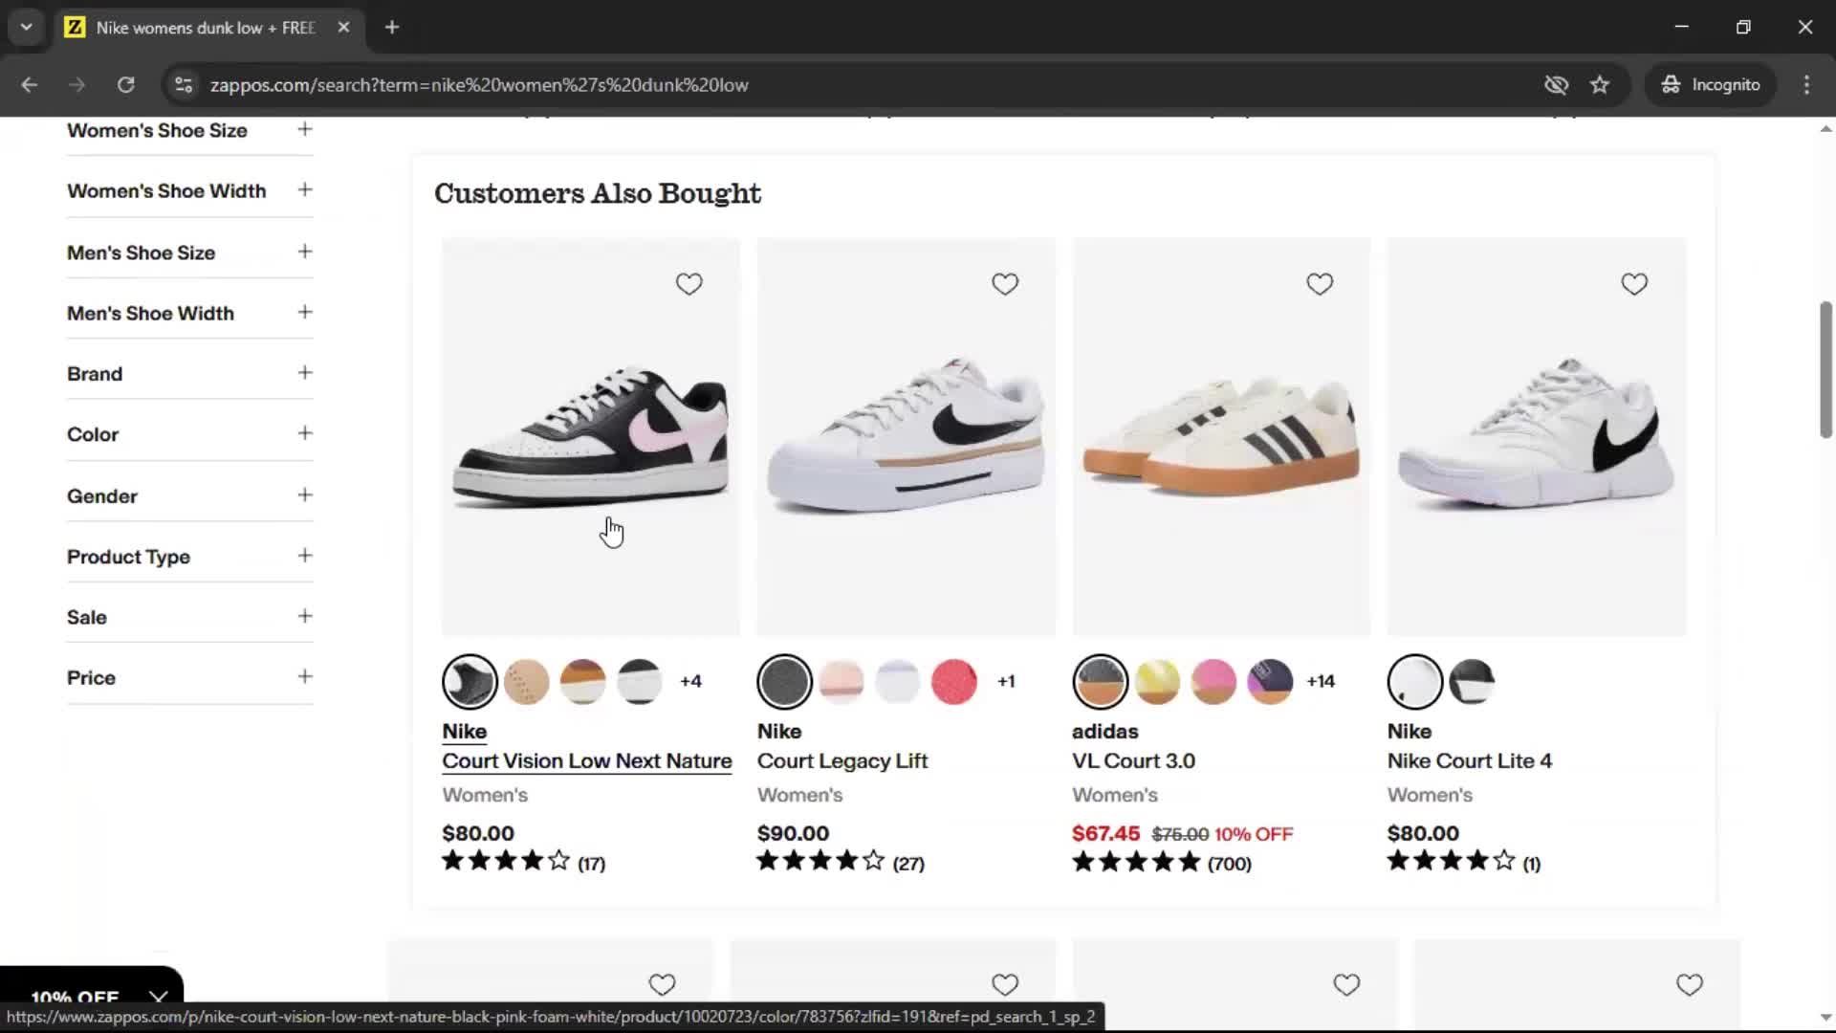
Task: View site information icon in address bar
Action: pyautogui.click(x=183, y=85)
